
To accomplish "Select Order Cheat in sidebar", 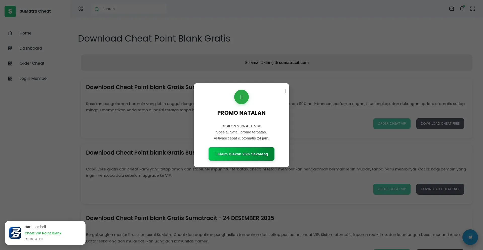I will 32,63.
